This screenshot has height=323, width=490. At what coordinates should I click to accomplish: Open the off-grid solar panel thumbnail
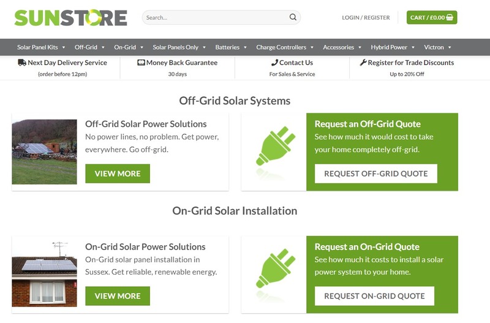44,151
